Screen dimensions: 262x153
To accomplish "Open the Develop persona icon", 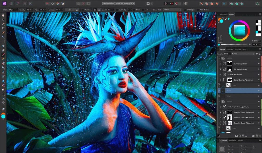I will pos(18,4).
